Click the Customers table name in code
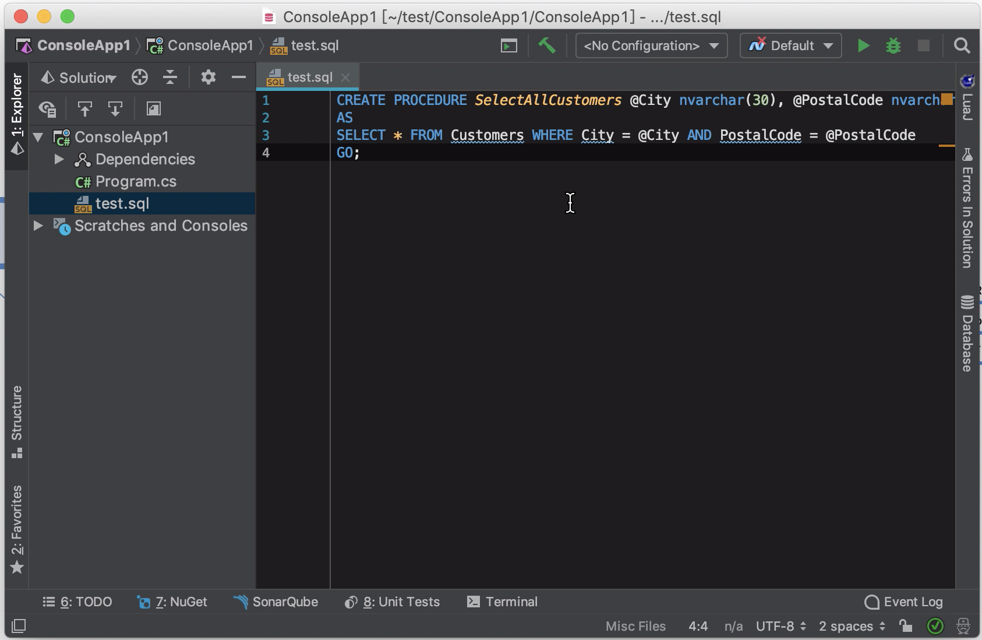The image size is (982, 640). click(x=487, y=135)
